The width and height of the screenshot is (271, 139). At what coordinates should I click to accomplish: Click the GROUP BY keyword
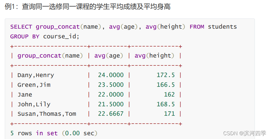pyautogui.click(x=25, y=37)
